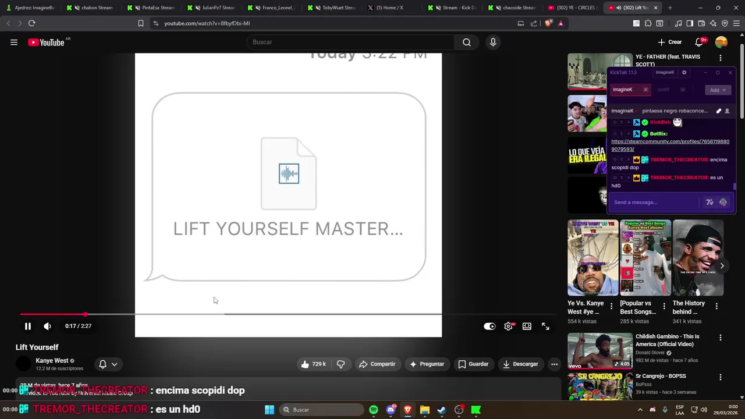The height and width of the screenshot is (419, 745).
Task: Go to the YouTube home logo
Action: coord(46,42)
